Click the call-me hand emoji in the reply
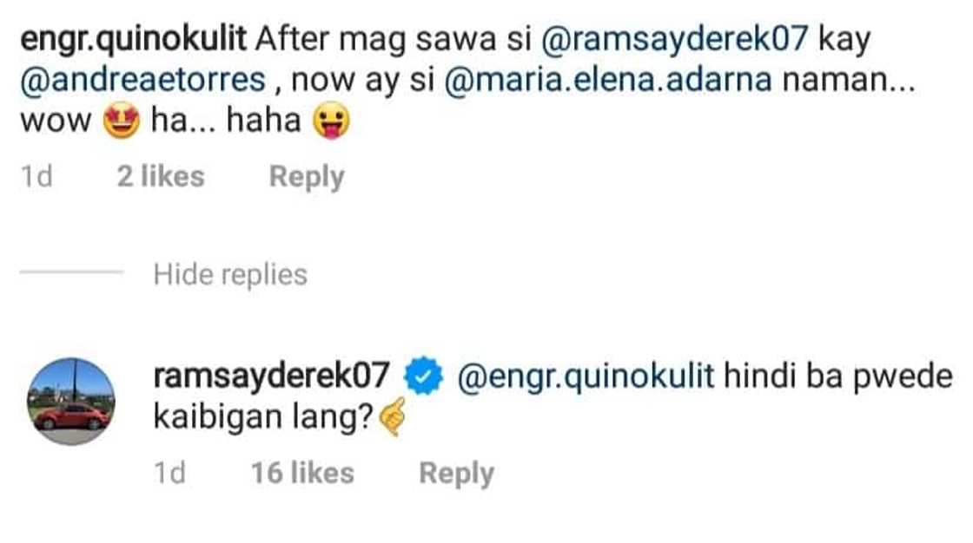 point(392,416)
